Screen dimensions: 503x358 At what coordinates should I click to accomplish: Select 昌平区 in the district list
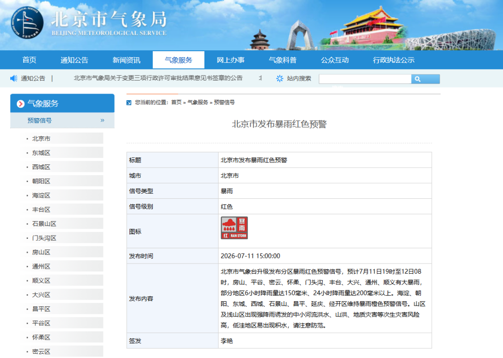[x=41, y=309]
